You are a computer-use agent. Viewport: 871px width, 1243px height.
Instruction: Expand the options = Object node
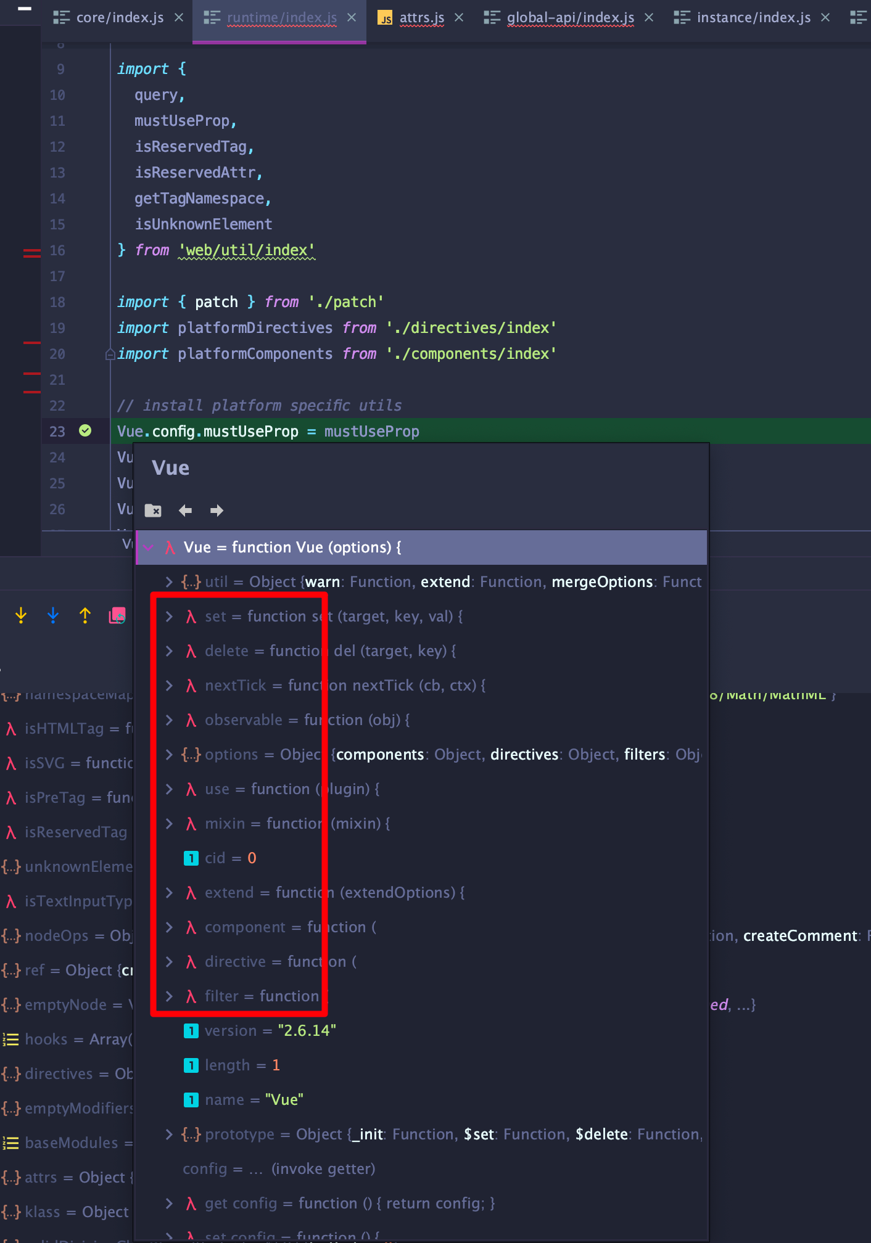click(x=169, y=755)
